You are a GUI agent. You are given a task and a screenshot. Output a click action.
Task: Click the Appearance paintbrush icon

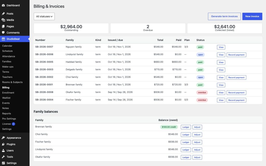tap(3, 138)
